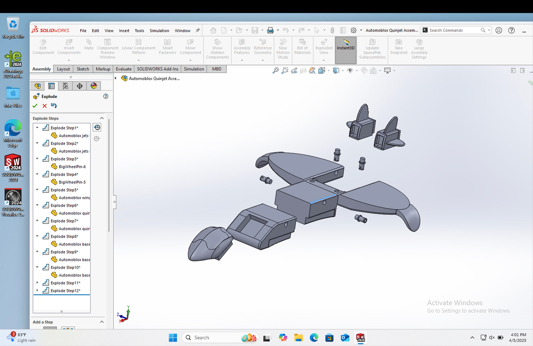Collapse the Explode Steps section chevron
Viewport: 533px width, 346px height.
click(102, 118)
